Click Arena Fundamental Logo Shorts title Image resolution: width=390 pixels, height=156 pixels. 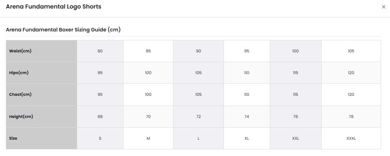point(54,7)
